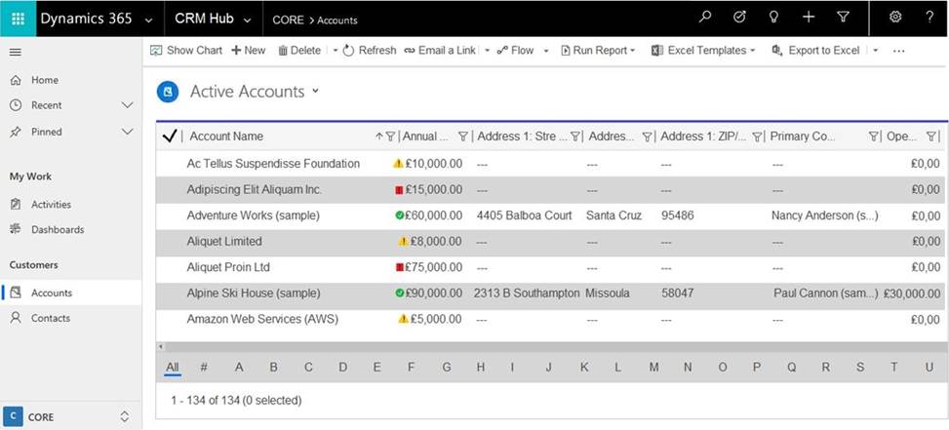This screenshot has width=949, height=430.
Task: Open the Active Accounts view dropdown
Action: [x=315, y=92]
